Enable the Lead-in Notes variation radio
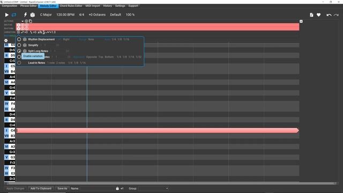The width and height of the screenshot is (343, 193). point(19,63)
